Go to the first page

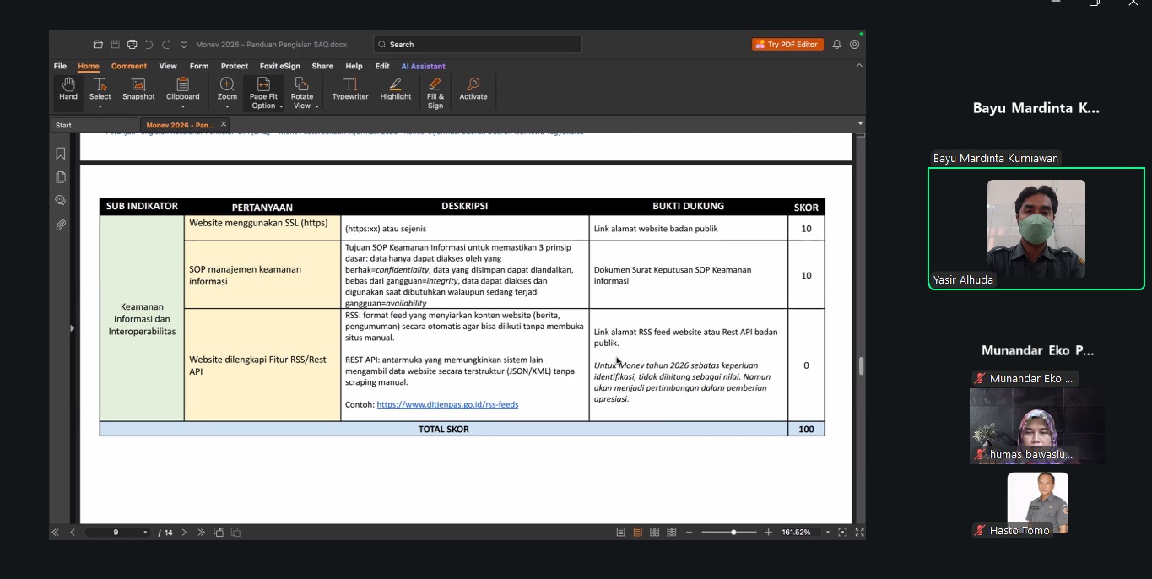point(56,533)
